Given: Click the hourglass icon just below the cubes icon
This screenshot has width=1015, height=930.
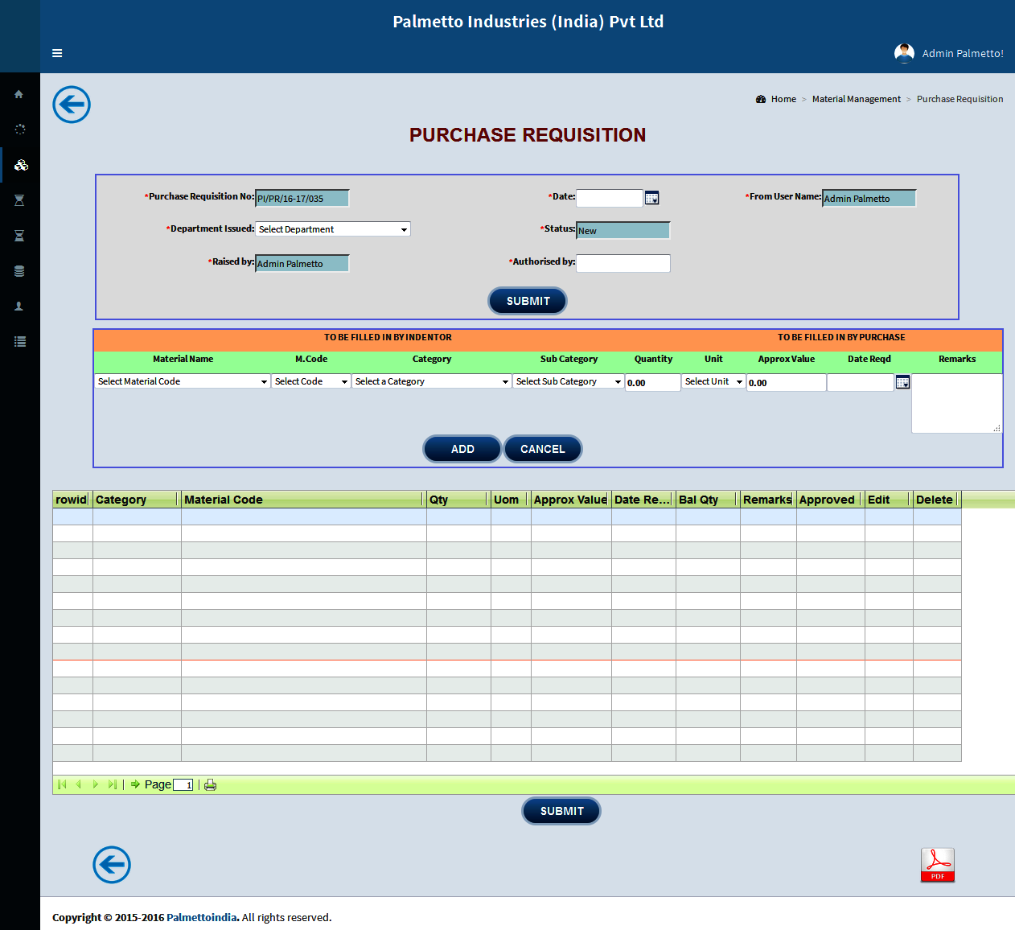Looking at the screenshot, I should (19, 200).
